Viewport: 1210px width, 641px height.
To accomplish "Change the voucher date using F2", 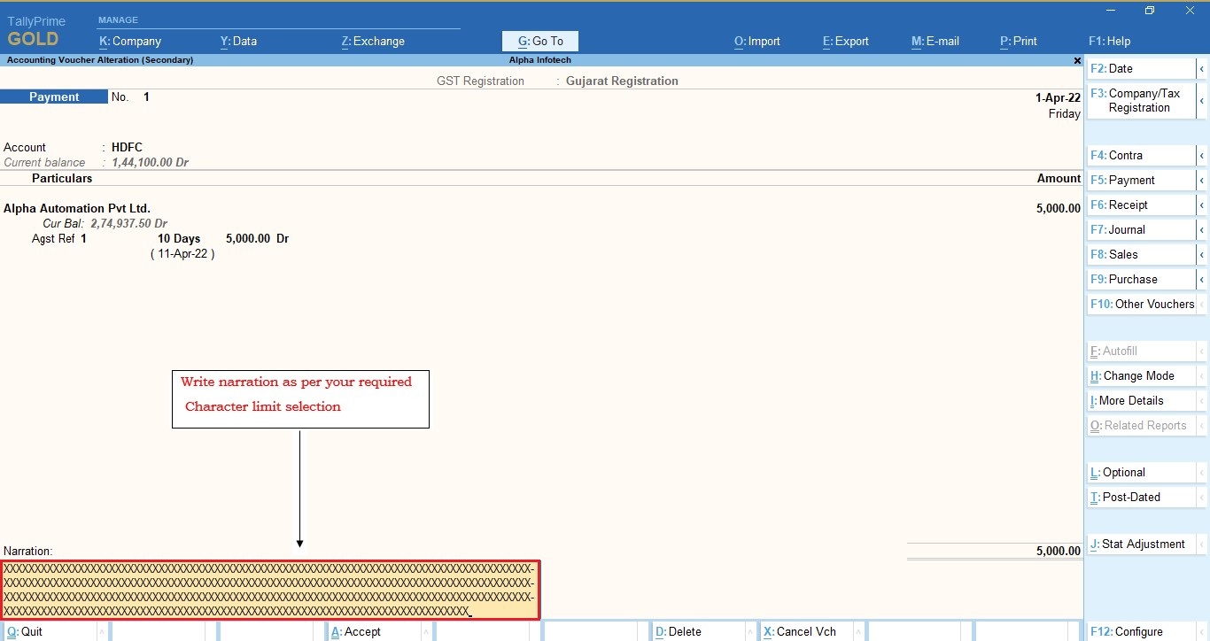I will [x=1134, y=68].
